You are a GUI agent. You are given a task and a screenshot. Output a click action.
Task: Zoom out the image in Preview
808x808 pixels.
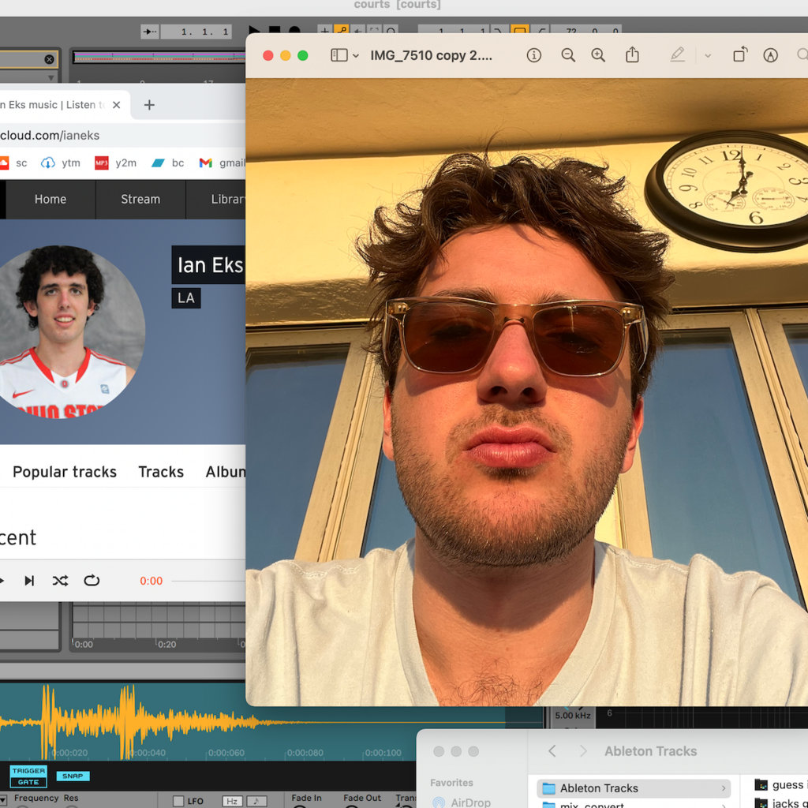(x=567, y=55)
